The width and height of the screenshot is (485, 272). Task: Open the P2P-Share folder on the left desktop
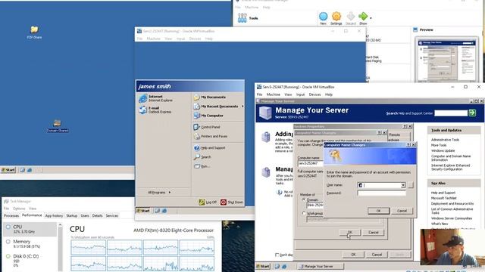[x=34, y=32]
